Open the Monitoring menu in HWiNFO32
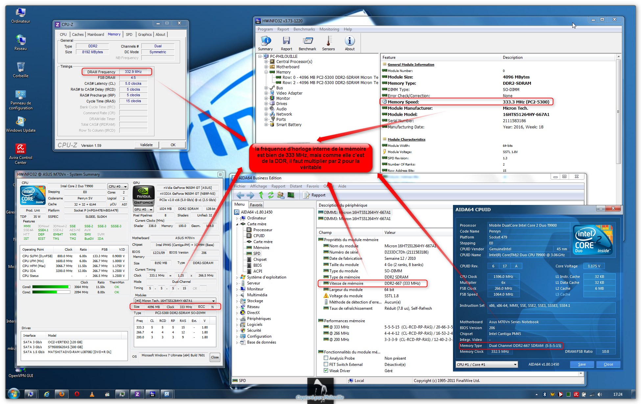Screen dimensions: 641x404 pos(329,29)
